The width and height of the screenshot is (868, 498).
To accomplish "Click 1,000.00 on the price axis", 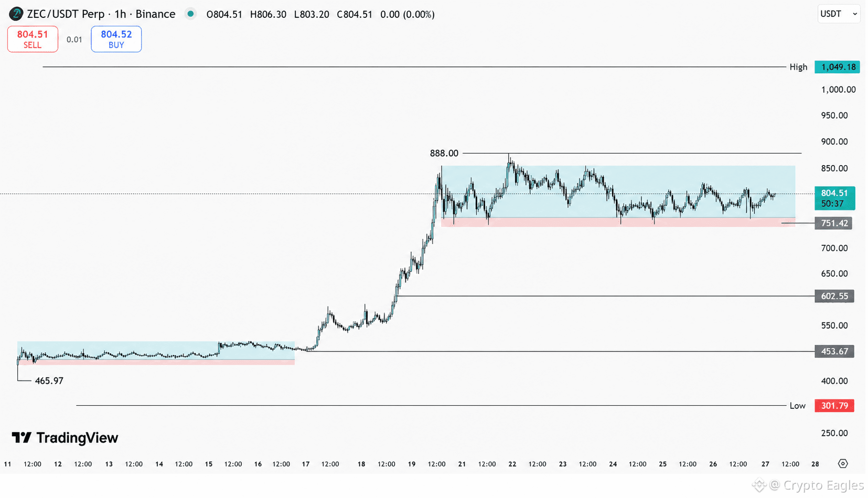I will click(838, 90).
